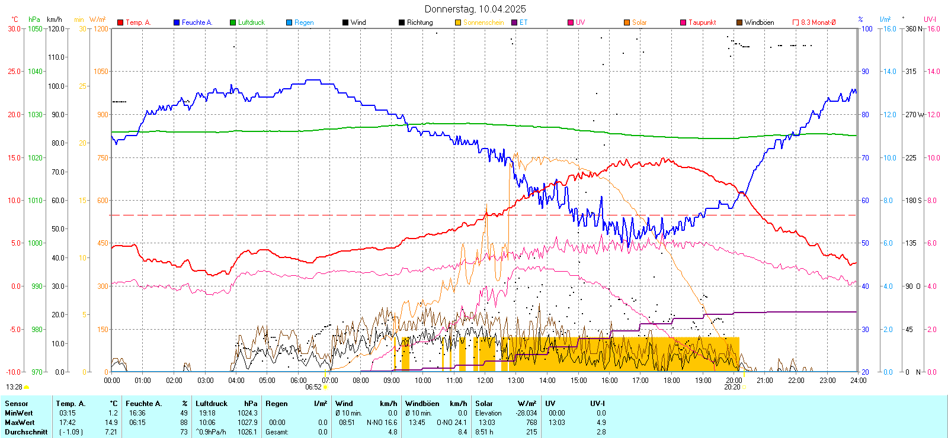This screenshot has width=948, height=438.
Task: Click the blue Feuchte A. legend square
Action: (177, 22)
